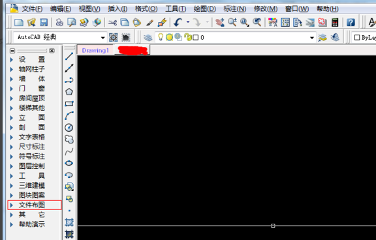Create a new drawing with QNew icon

coord(19,23)
